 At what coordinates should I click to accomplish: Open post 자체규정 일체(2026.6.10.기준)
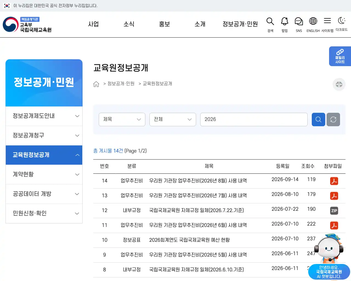(196, 270)
